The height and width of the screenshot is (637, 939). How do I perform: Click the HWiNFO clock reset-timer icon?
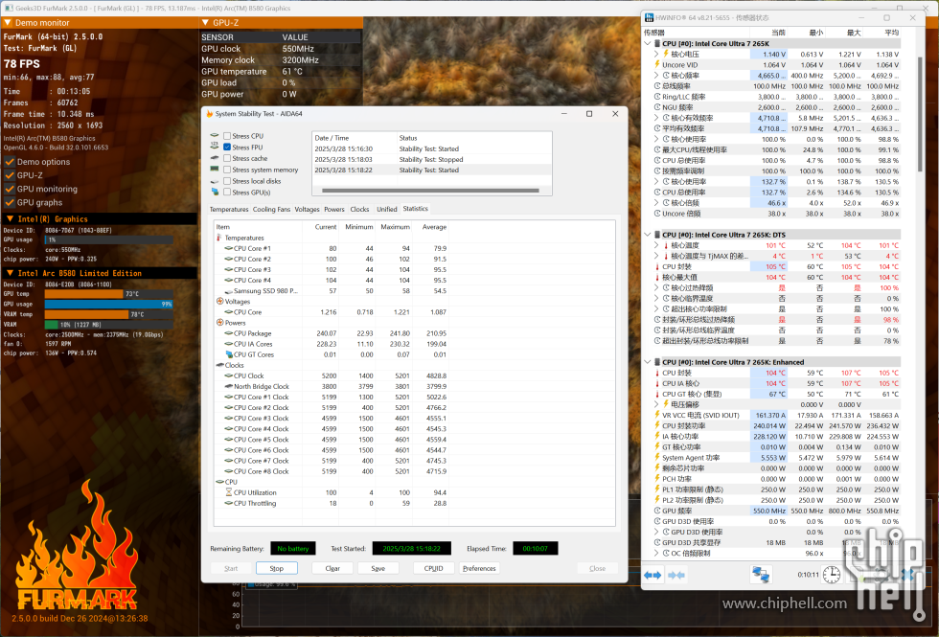[x=832, y=575]
